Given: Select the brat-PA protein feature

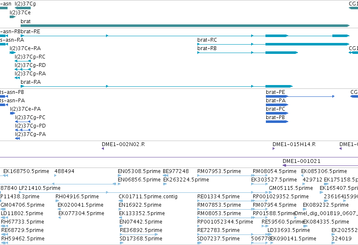Looking at the screenshot, I should (277, 105).
